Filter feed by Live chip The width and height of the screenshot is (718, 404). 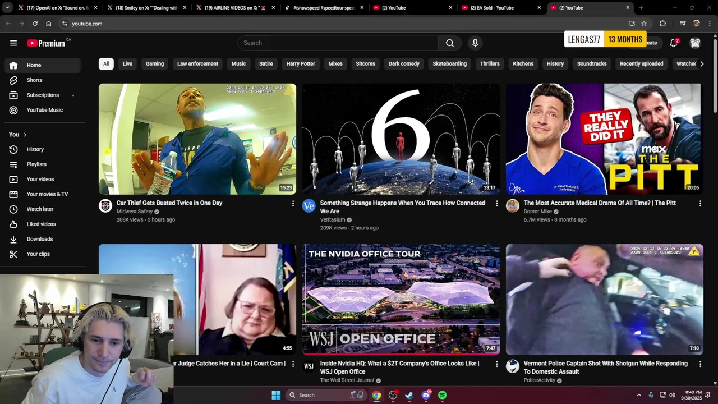[x=127, y=64]
